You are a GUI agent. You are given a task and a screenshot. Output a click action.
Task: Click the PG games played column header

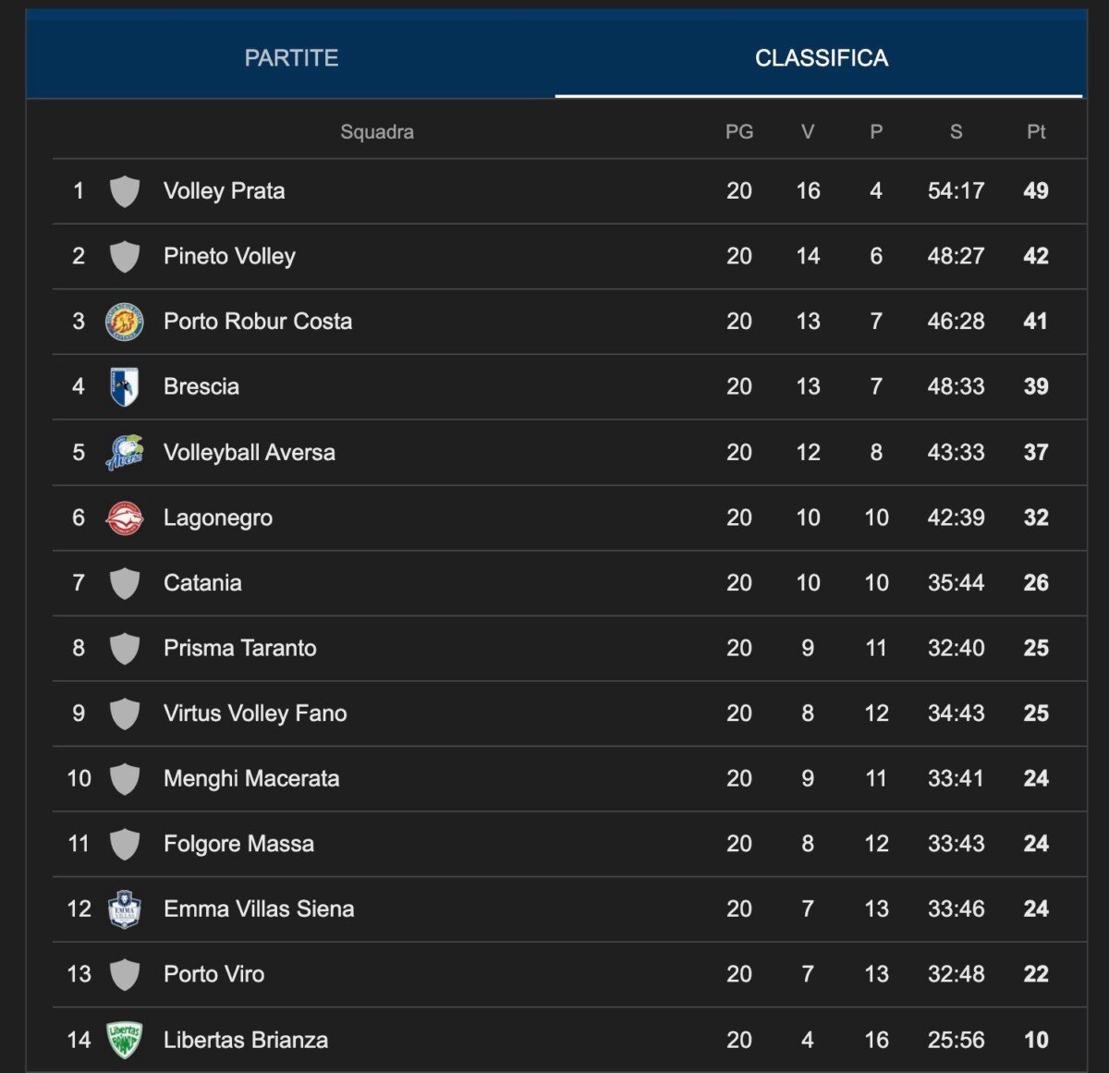click(739, 132)
